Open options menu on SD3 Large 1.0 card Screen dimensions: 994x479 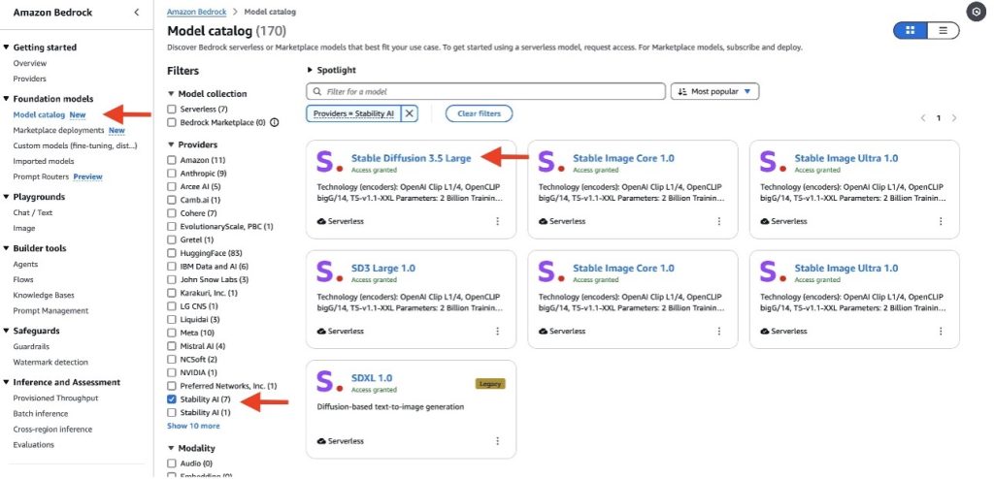pyautogui.click(x=498, y=331)
